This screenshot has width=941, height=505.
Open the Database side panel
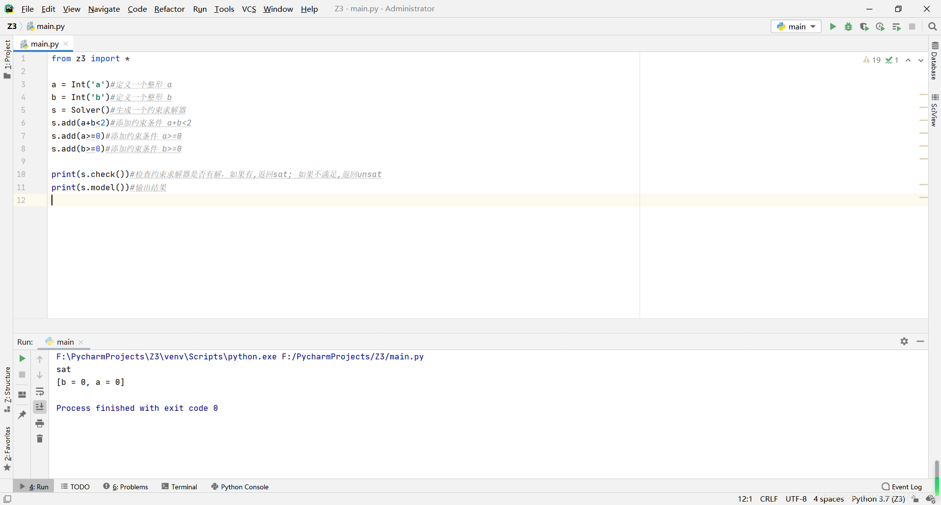935,61
